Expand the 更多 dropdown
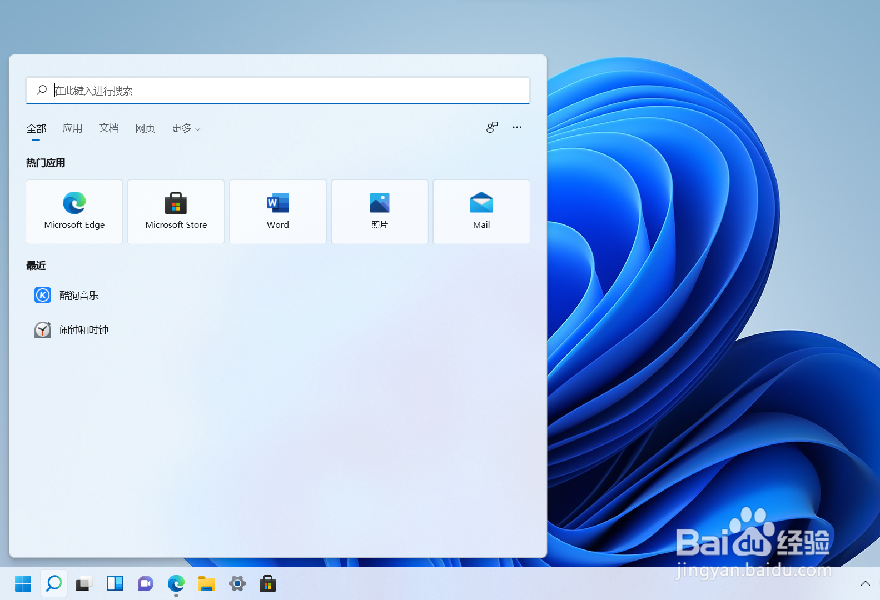The width and height of the screenshot is (880, 600). (x=186, y=128)
